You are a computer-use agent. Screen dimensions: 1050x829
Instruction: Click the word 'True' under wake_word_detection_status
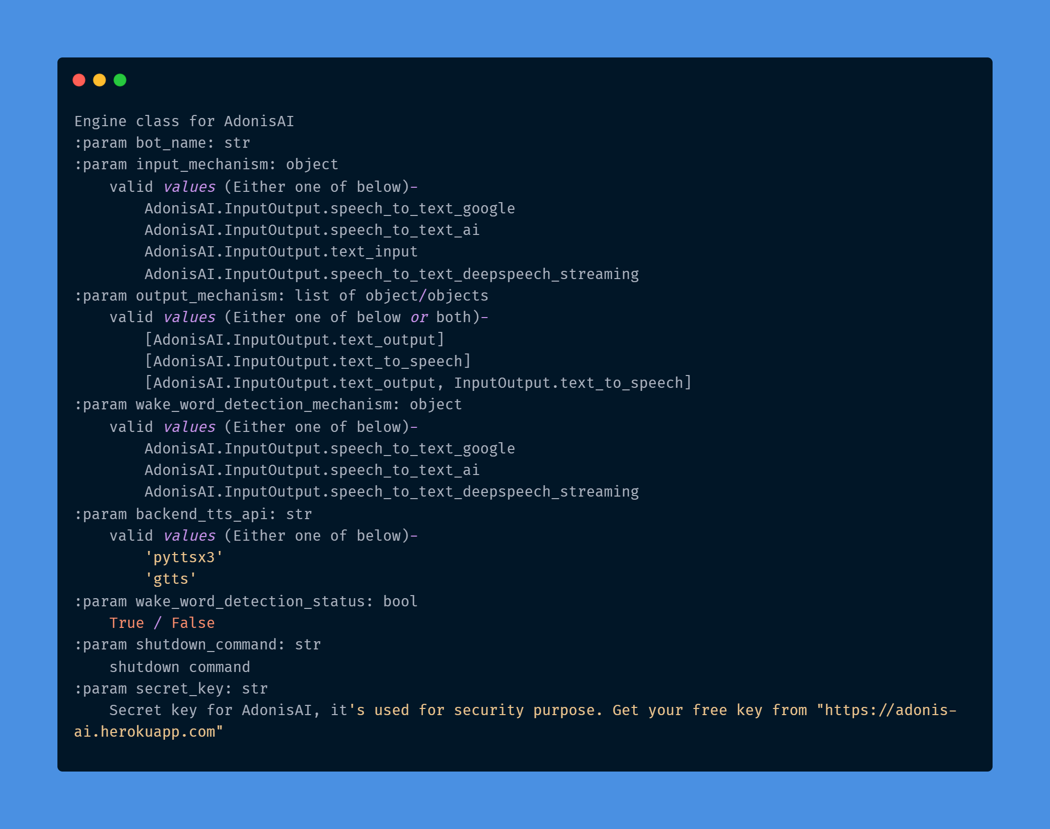click(x=127, y=623)
